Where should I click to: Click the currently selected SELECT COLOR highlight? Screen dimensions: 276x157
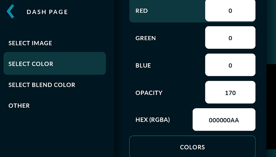[54, 63]
